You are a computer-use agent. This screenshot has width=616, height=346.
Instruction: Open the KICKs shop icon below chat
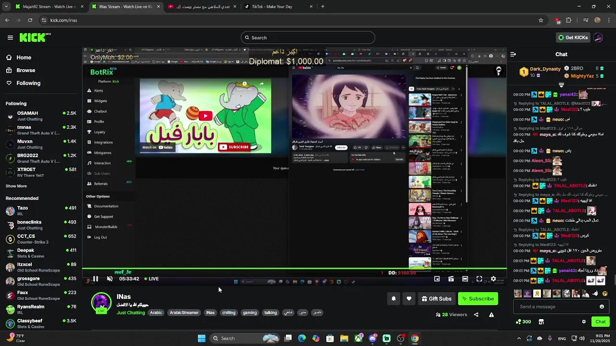click(541, 321)
